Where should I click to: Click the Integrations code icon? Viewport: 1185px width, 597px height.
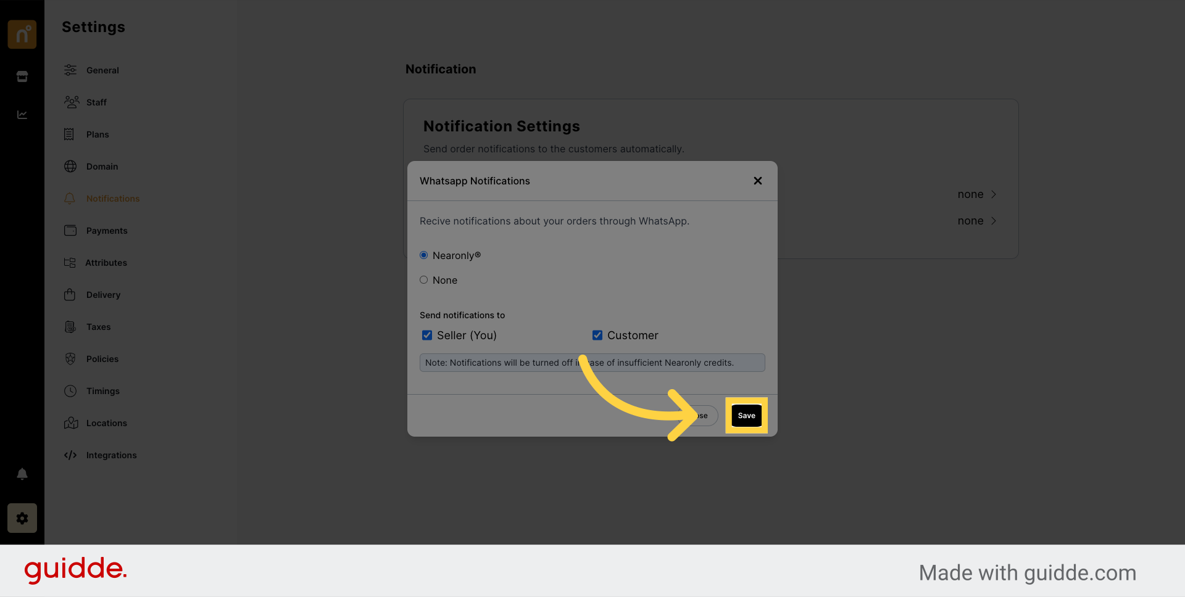tap(70, 455)
